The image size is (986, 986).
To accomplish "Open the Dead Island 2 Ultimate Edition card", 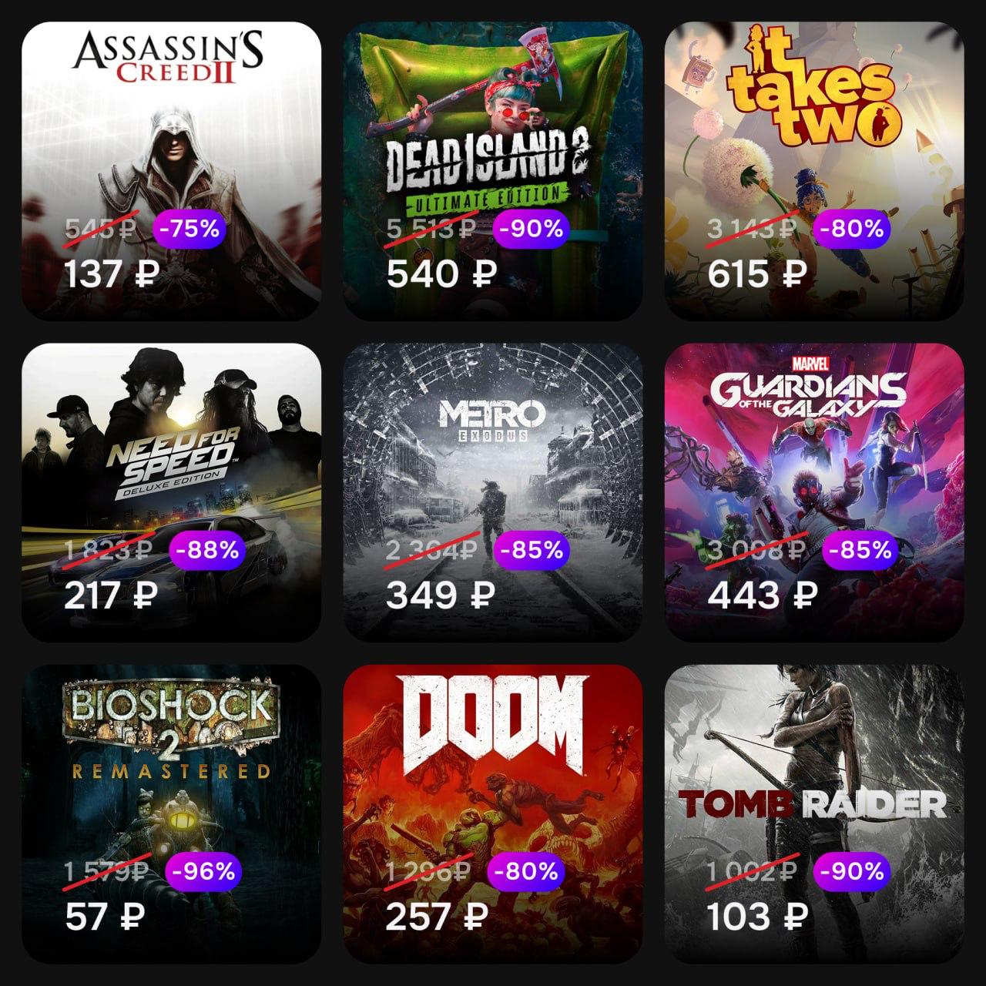I will (493, 171).
